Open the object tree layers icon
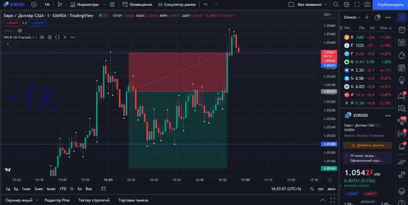 point(402,191)
